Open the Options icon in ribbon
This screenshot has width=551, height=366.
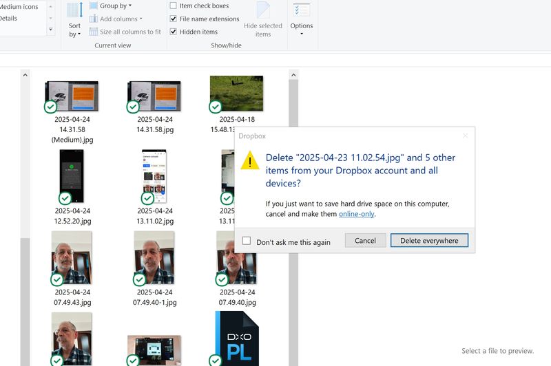click(302, 10)
